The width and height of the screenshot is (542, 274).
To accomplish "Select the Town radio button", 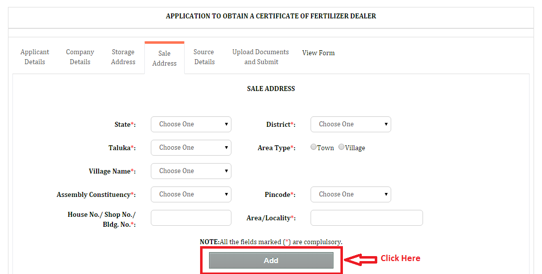I will [314, 147].
